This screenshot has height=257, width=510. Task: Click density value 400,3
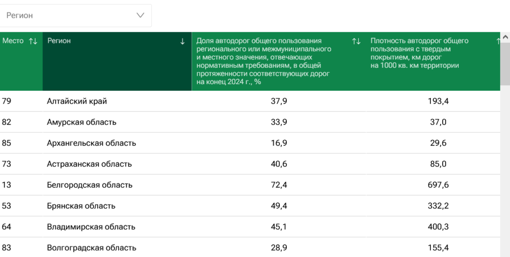[x=438, y=227]
